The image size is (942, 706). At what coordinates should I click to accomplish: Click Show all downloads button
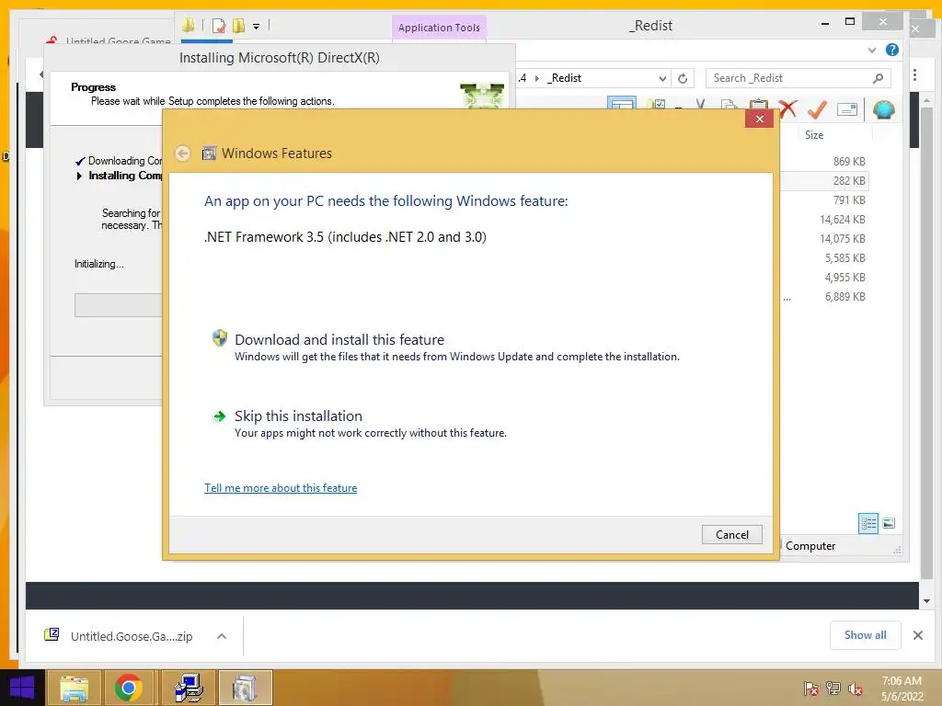[865, 635]
